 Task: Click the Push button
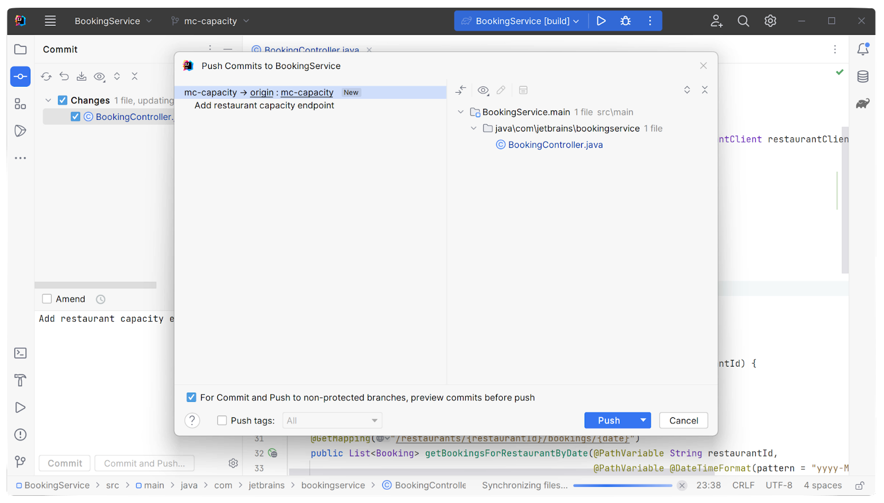click(609, 420)
